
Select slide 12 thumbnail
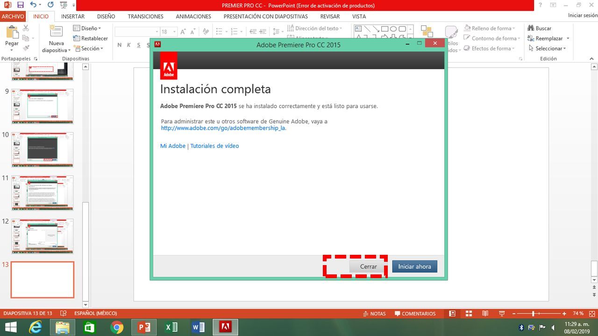click(43, 236)
